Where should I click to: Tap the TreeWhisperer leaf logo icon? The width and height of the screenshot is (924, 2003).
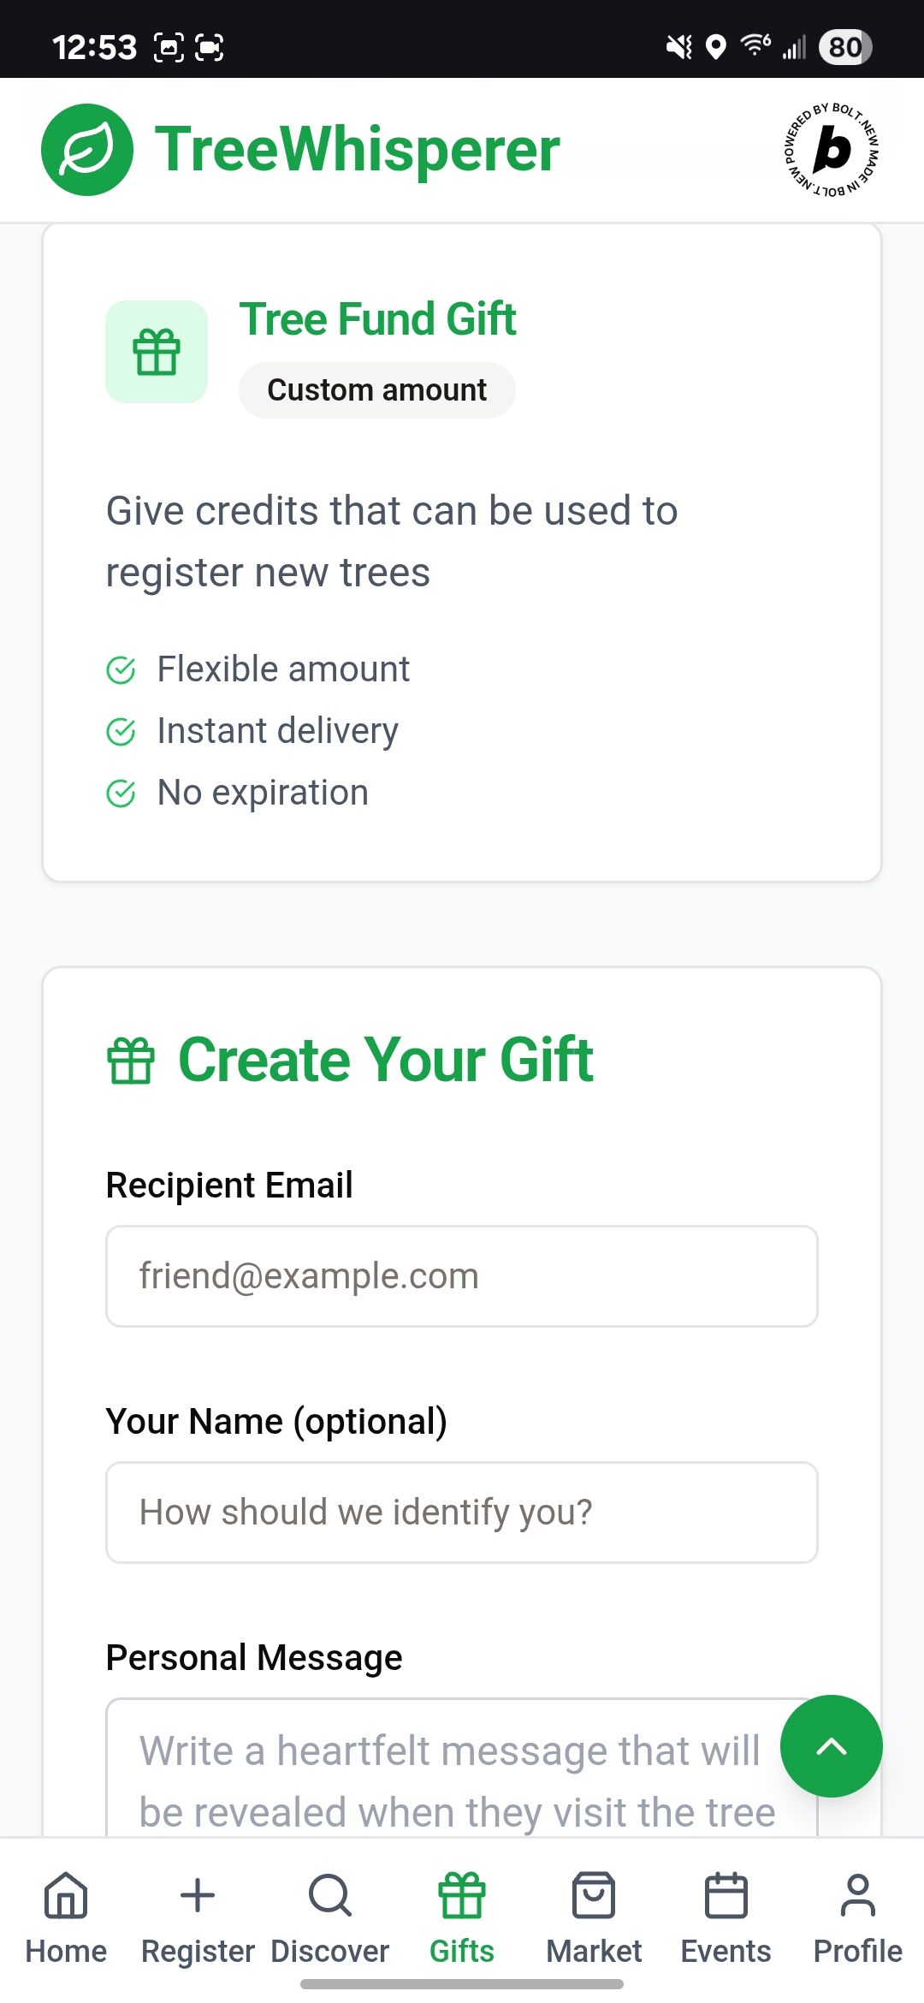pyautogui.click(x=87, y=150)
